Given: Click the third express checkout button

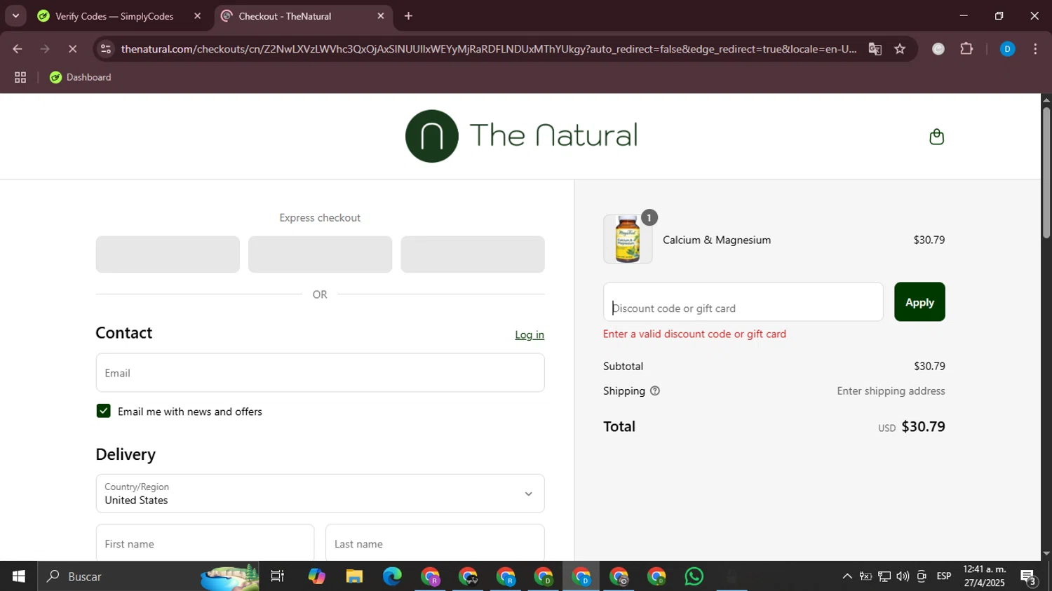Looking at the screenshot, I should [473, 254].
